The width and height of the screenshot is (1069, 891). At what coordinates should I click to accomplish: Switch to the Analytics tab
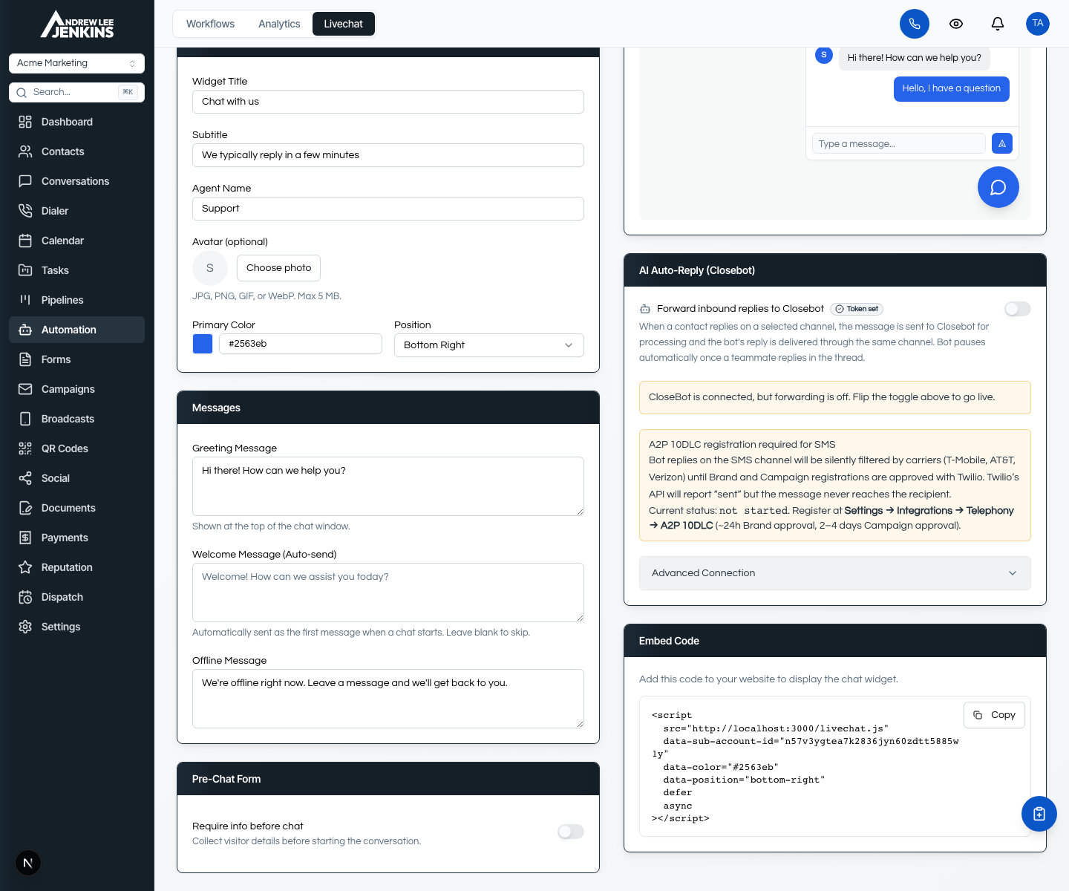tap(279, 24)
